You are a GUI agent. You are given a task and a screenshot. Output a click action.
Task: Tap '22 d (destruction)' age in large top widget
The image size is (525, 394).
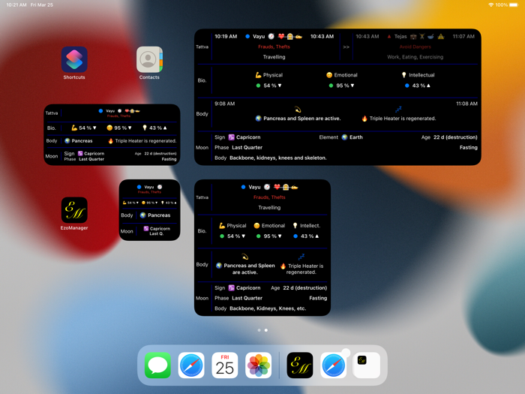(455, 137)
